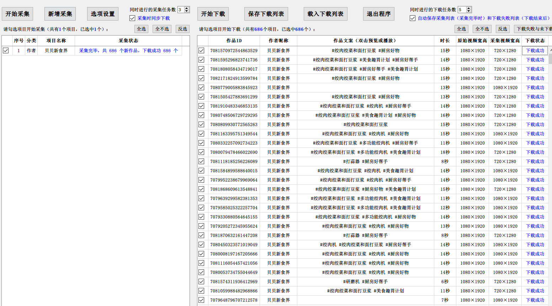The width and height of the screenshot is (552, 306).
Task: Uncheck the 贝贝新食界 collection item row
Action: coord(6,50)
